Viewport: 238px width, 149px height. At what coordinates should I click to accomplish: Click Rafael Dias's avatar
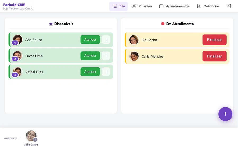[18, 72]
